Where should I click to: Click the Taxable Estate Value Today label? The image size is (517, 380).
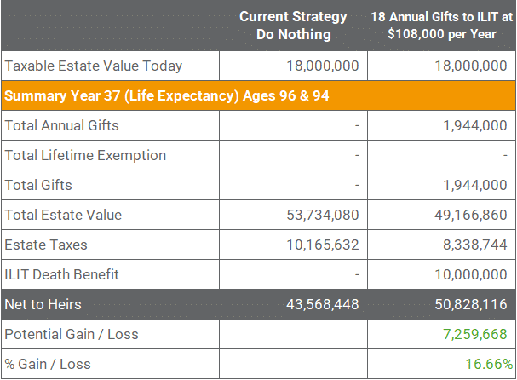pos(94,66)
